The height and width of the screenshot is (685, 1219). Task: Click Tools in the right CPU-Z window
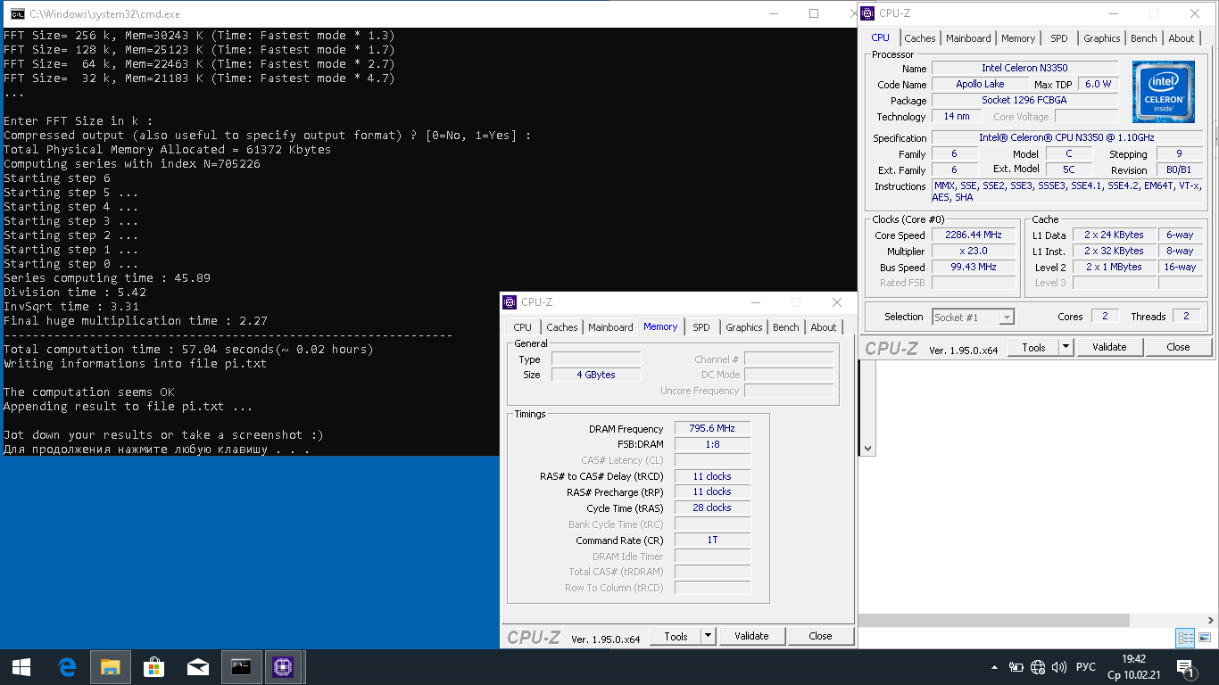coord(1033,347)
